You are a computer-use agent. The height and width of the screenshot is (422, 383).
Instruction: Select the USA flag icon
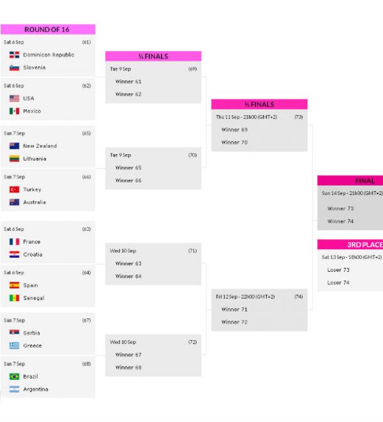(14, 99)
